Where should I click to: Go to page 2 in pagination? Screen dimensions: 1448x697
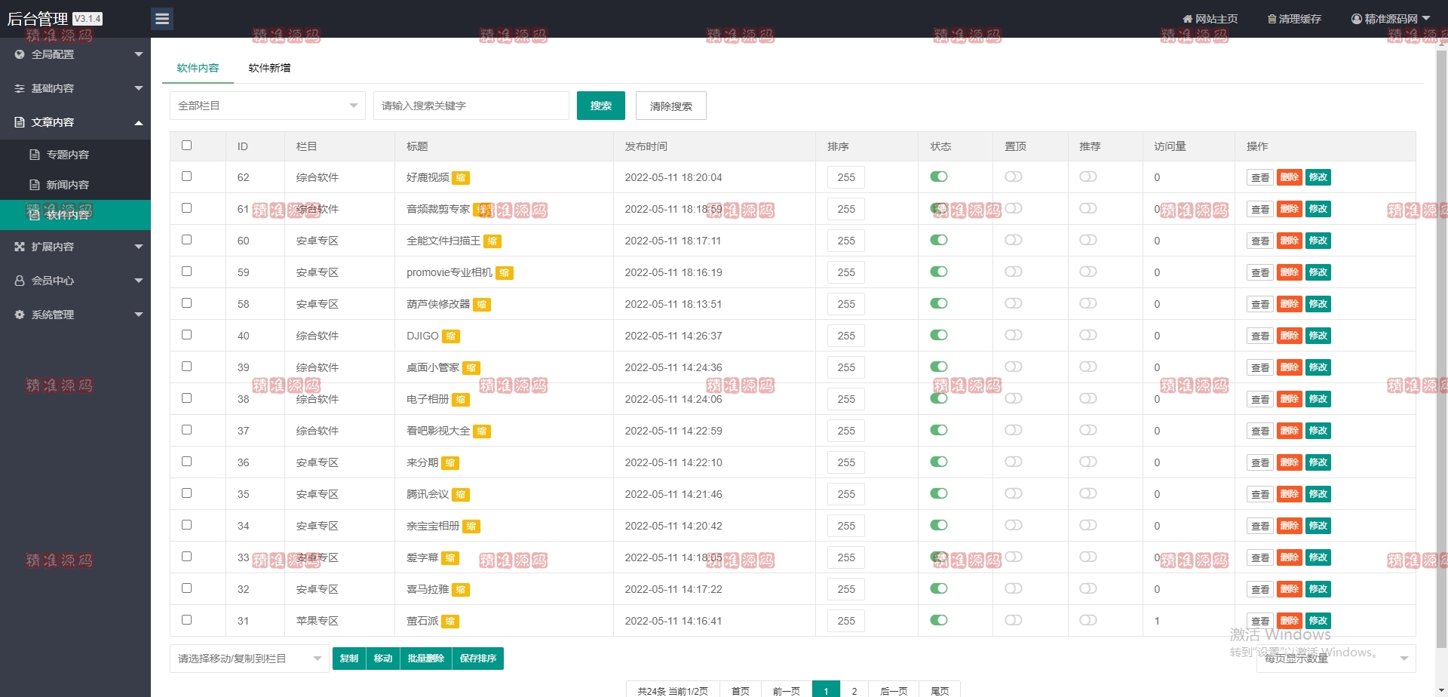854,691
